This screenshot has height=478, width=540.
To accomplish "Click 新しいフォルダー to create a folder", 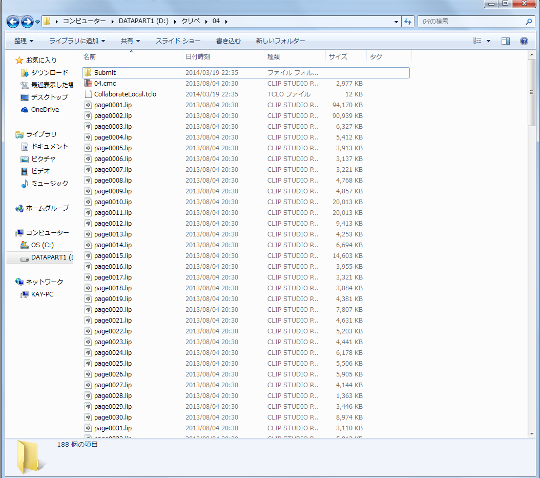I will pos(280,41).
